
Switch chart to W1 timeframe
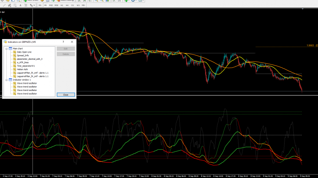click(78, 5)
